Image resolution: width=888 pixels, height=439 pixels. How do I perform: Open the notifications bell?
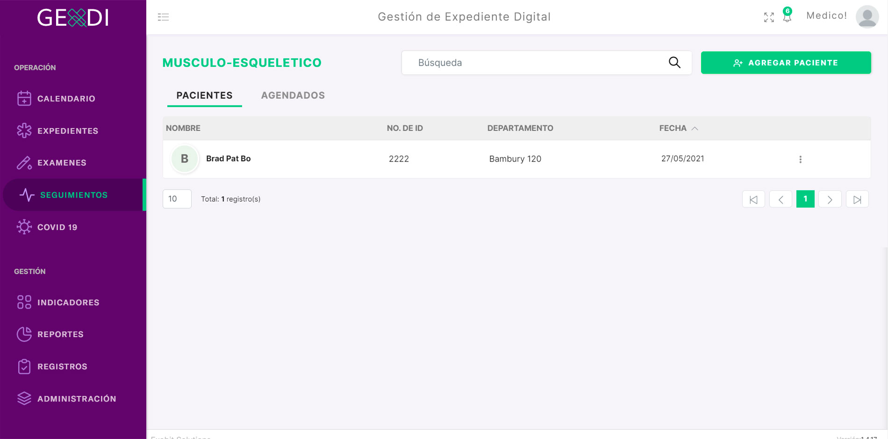pos(787,16)
